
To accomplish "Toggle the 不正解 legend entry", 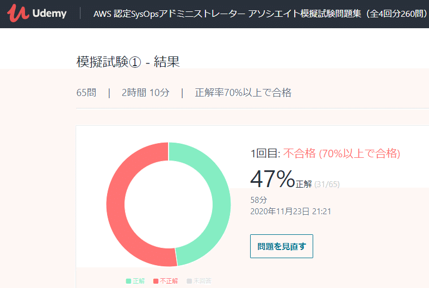I will click(x=166, y=281).
